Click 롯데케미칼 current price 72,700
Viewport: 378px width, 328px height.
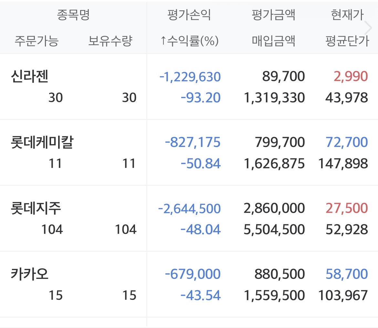(x=347, y=143)
